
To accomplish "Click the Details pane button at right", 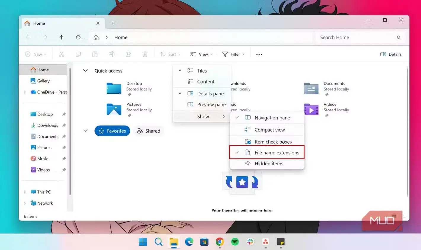I will pos(391,54).
